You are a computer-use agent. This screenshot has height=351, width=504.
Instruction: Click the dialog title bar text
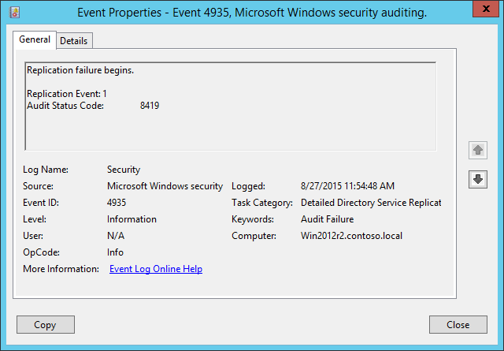coord(252,13)
